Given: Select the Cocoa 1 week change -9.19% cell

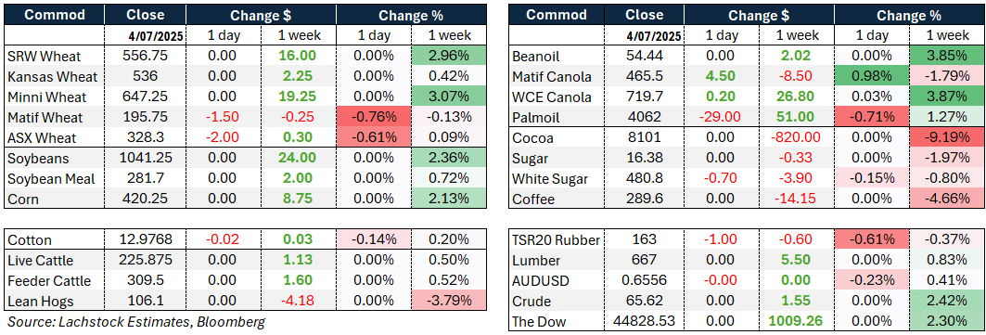Looking at the screenshot, I should (x=948, y=138).
